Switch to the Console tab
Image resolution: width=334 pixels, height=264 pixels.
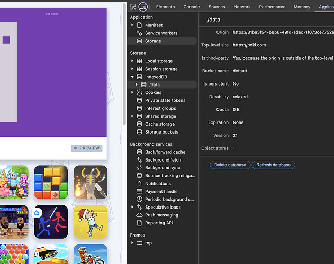(192, 7)
